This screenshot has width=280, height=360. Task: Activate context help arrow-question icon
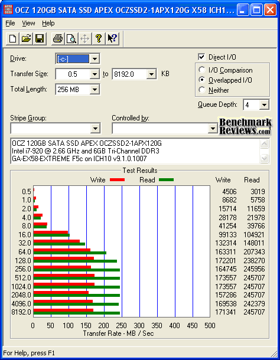pyautogui.click(x=112, y=38)
